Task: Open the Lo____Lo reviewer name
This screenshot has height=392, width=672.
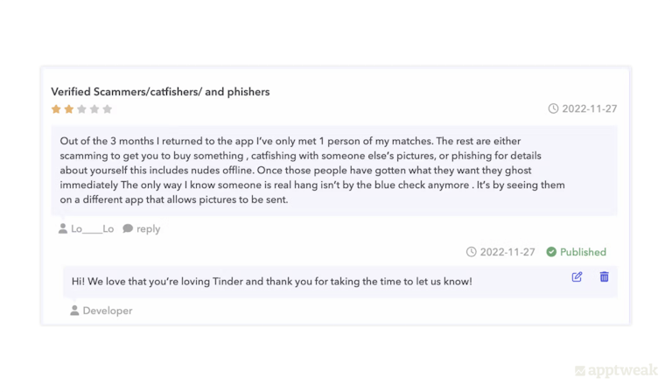Action: point(93,228)
